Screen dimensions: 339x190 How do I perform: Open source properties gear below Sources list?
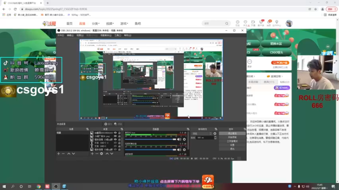tap(101, 154)
